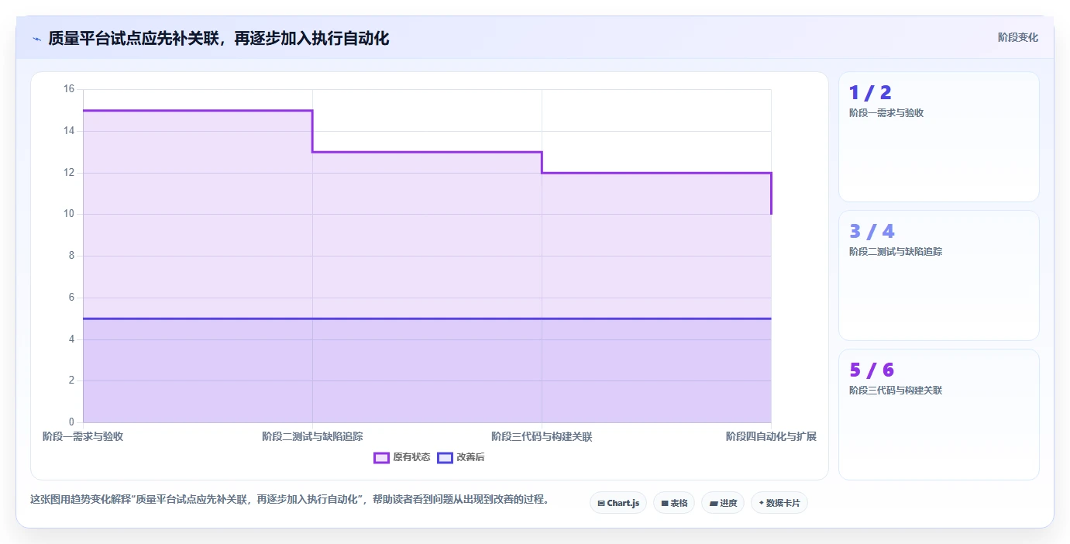Image resolution: width=1070 pixels, height=544 pixels.
Task: Click the 阶段变化 label in the header
Action: coord(1017,37)
